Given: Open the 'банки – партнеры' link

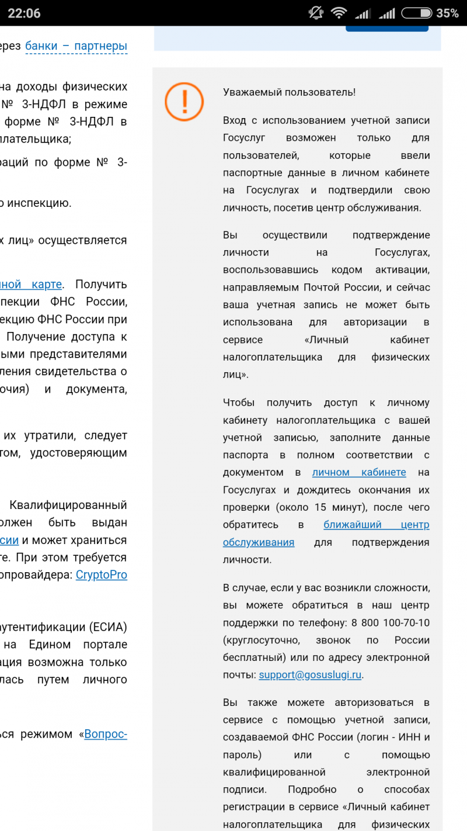Looking at the screenshot, I should [x=76, y=46].
